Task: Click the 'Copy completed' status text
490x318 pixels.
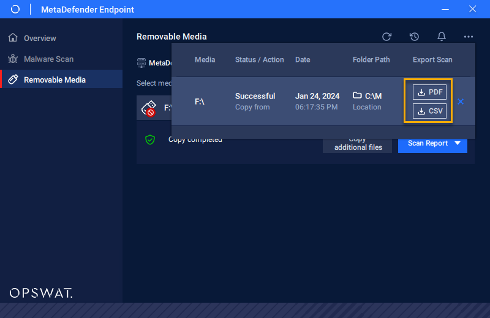Action: pyautogui.click(x=195, y=141)
